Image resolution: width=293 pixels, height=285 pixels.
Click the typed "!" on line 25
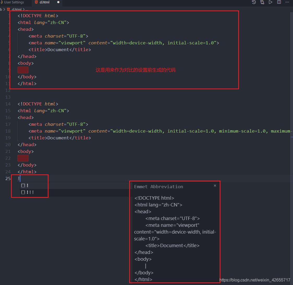19,179
